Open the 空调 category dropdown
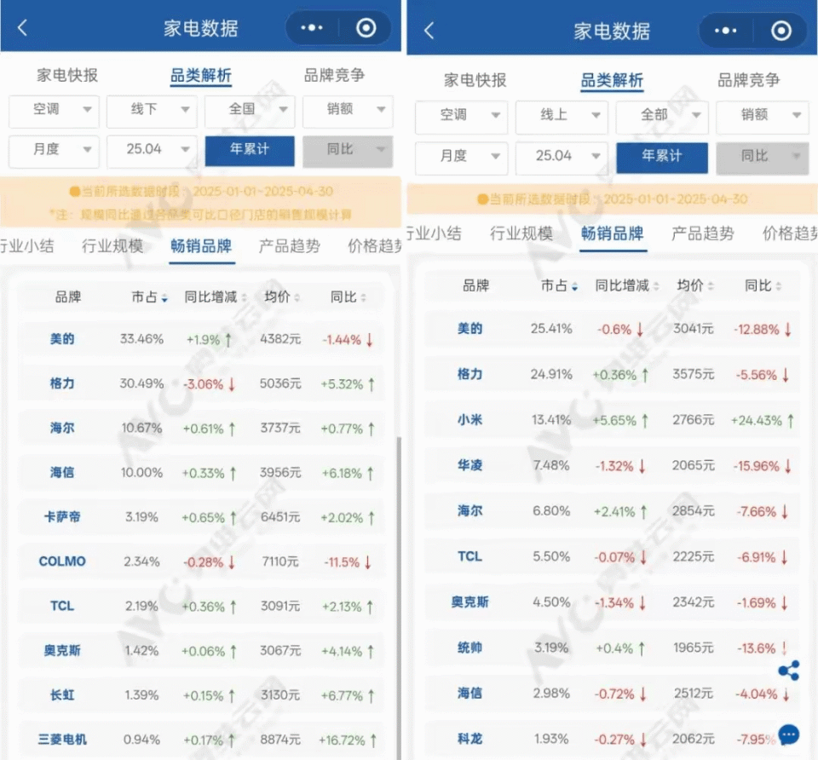Viewport: 818px width, 760px height. pyautogui.click(x=53, y=111)
